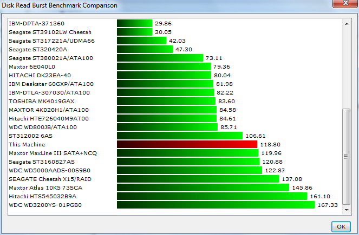
Task: Click the green IBM-DPTA-371360 bar
Action: pyautogui.click(x=134, y=23)
